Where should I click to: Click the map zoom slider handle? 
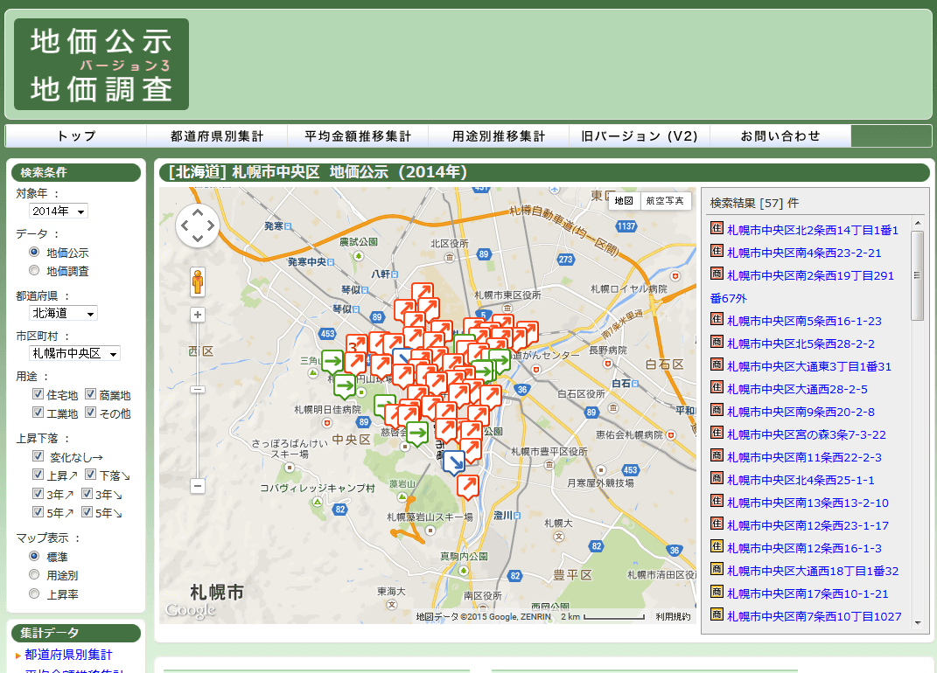click(x=198, y=389)
